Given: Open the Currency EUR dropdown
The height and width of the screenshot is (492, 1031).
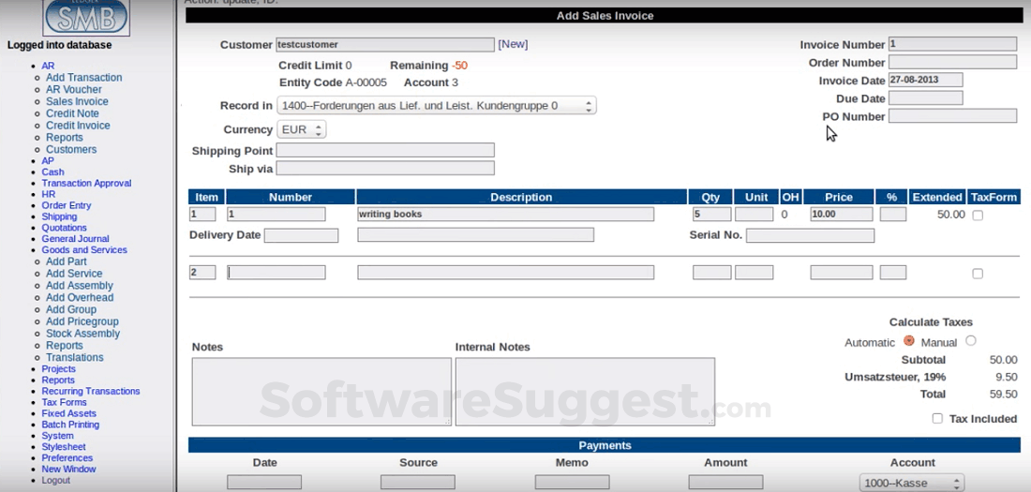Looking at the screenshot, I should 301,130.
